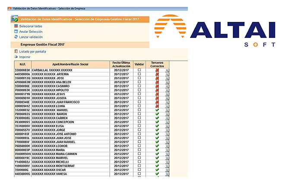
Task: Open magnifier detail for CASIMIRO row
Action: tap(167, 87)
